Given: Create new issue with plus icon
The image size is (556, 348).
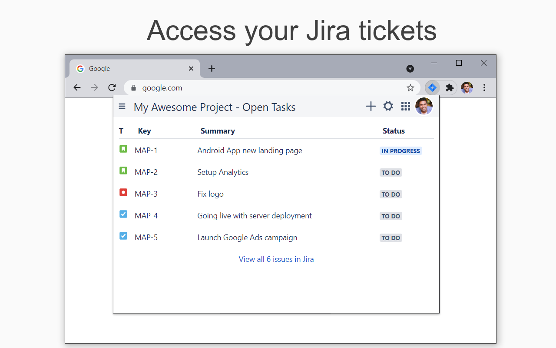Looking at the screenshot, I should pos(371,106).
